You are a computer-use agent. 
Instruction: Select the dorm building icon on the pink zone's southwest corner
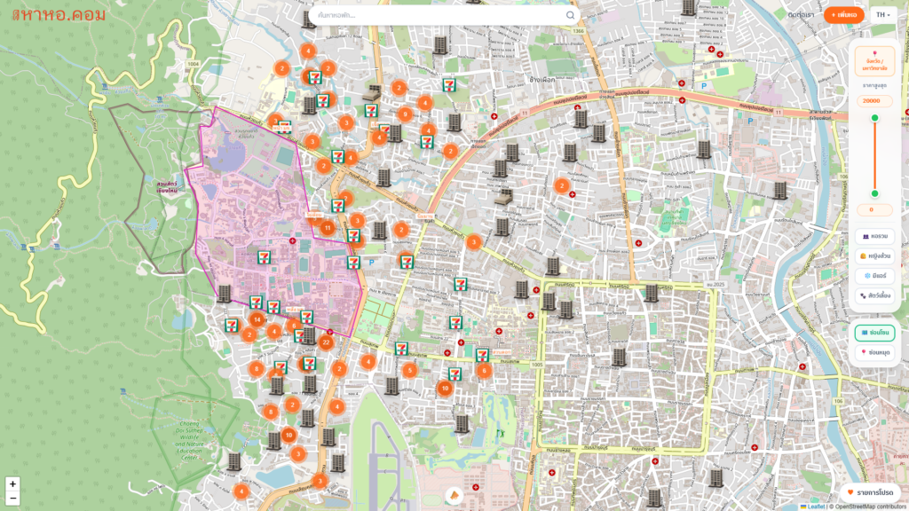[x=225, y=294]
